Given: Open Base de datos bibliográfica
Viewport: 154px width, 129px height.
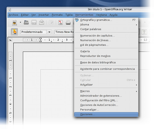Looking at the screenshot, I should click(106, 62).
